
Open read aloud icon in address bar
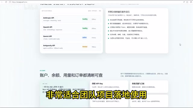tap(184, 2)
